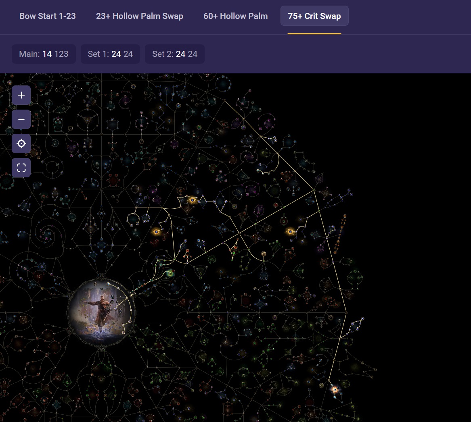Open the Bow Start 1-23 tab
Image resolution: width=471 pixels, height=422 pixels.
pyautogui.click(x=48, y=16)
